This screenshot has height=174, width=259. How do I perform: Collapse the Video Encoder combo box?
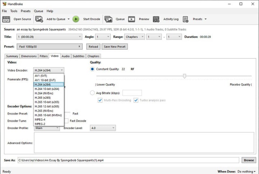(49, 70)
